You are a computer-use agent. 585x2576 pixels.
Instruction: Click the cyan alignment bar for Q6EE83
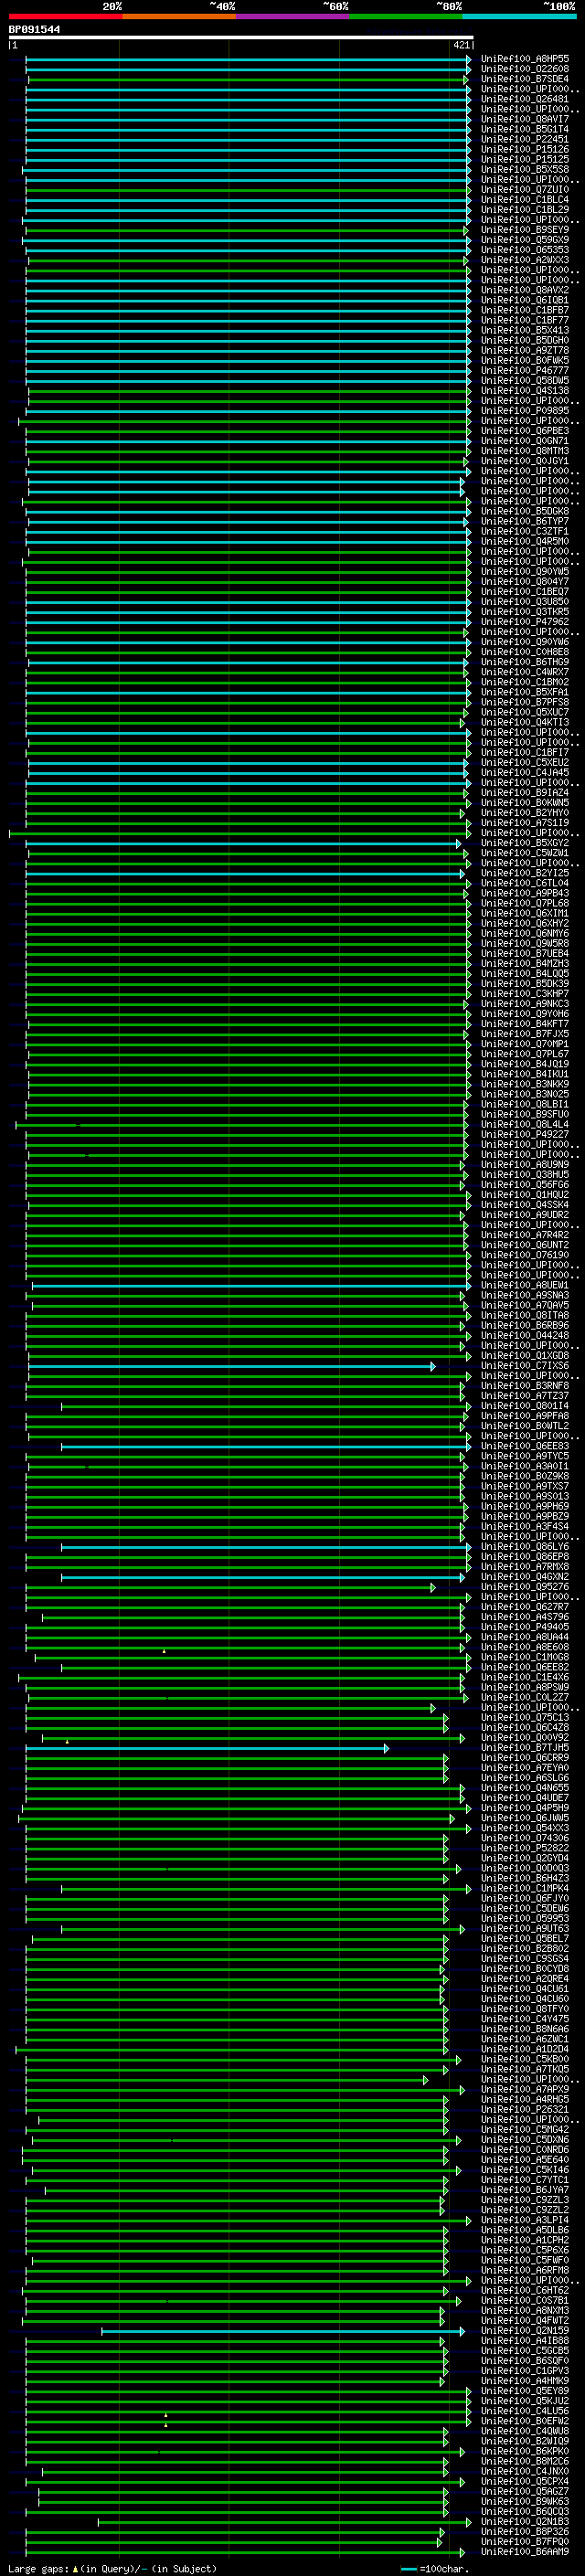tap(265, 1446)
